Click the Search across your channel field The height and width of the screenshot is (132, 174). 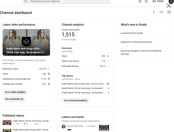click(67, 1)
